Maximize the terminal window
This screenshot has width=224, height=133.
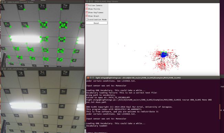tap(93, 78)
